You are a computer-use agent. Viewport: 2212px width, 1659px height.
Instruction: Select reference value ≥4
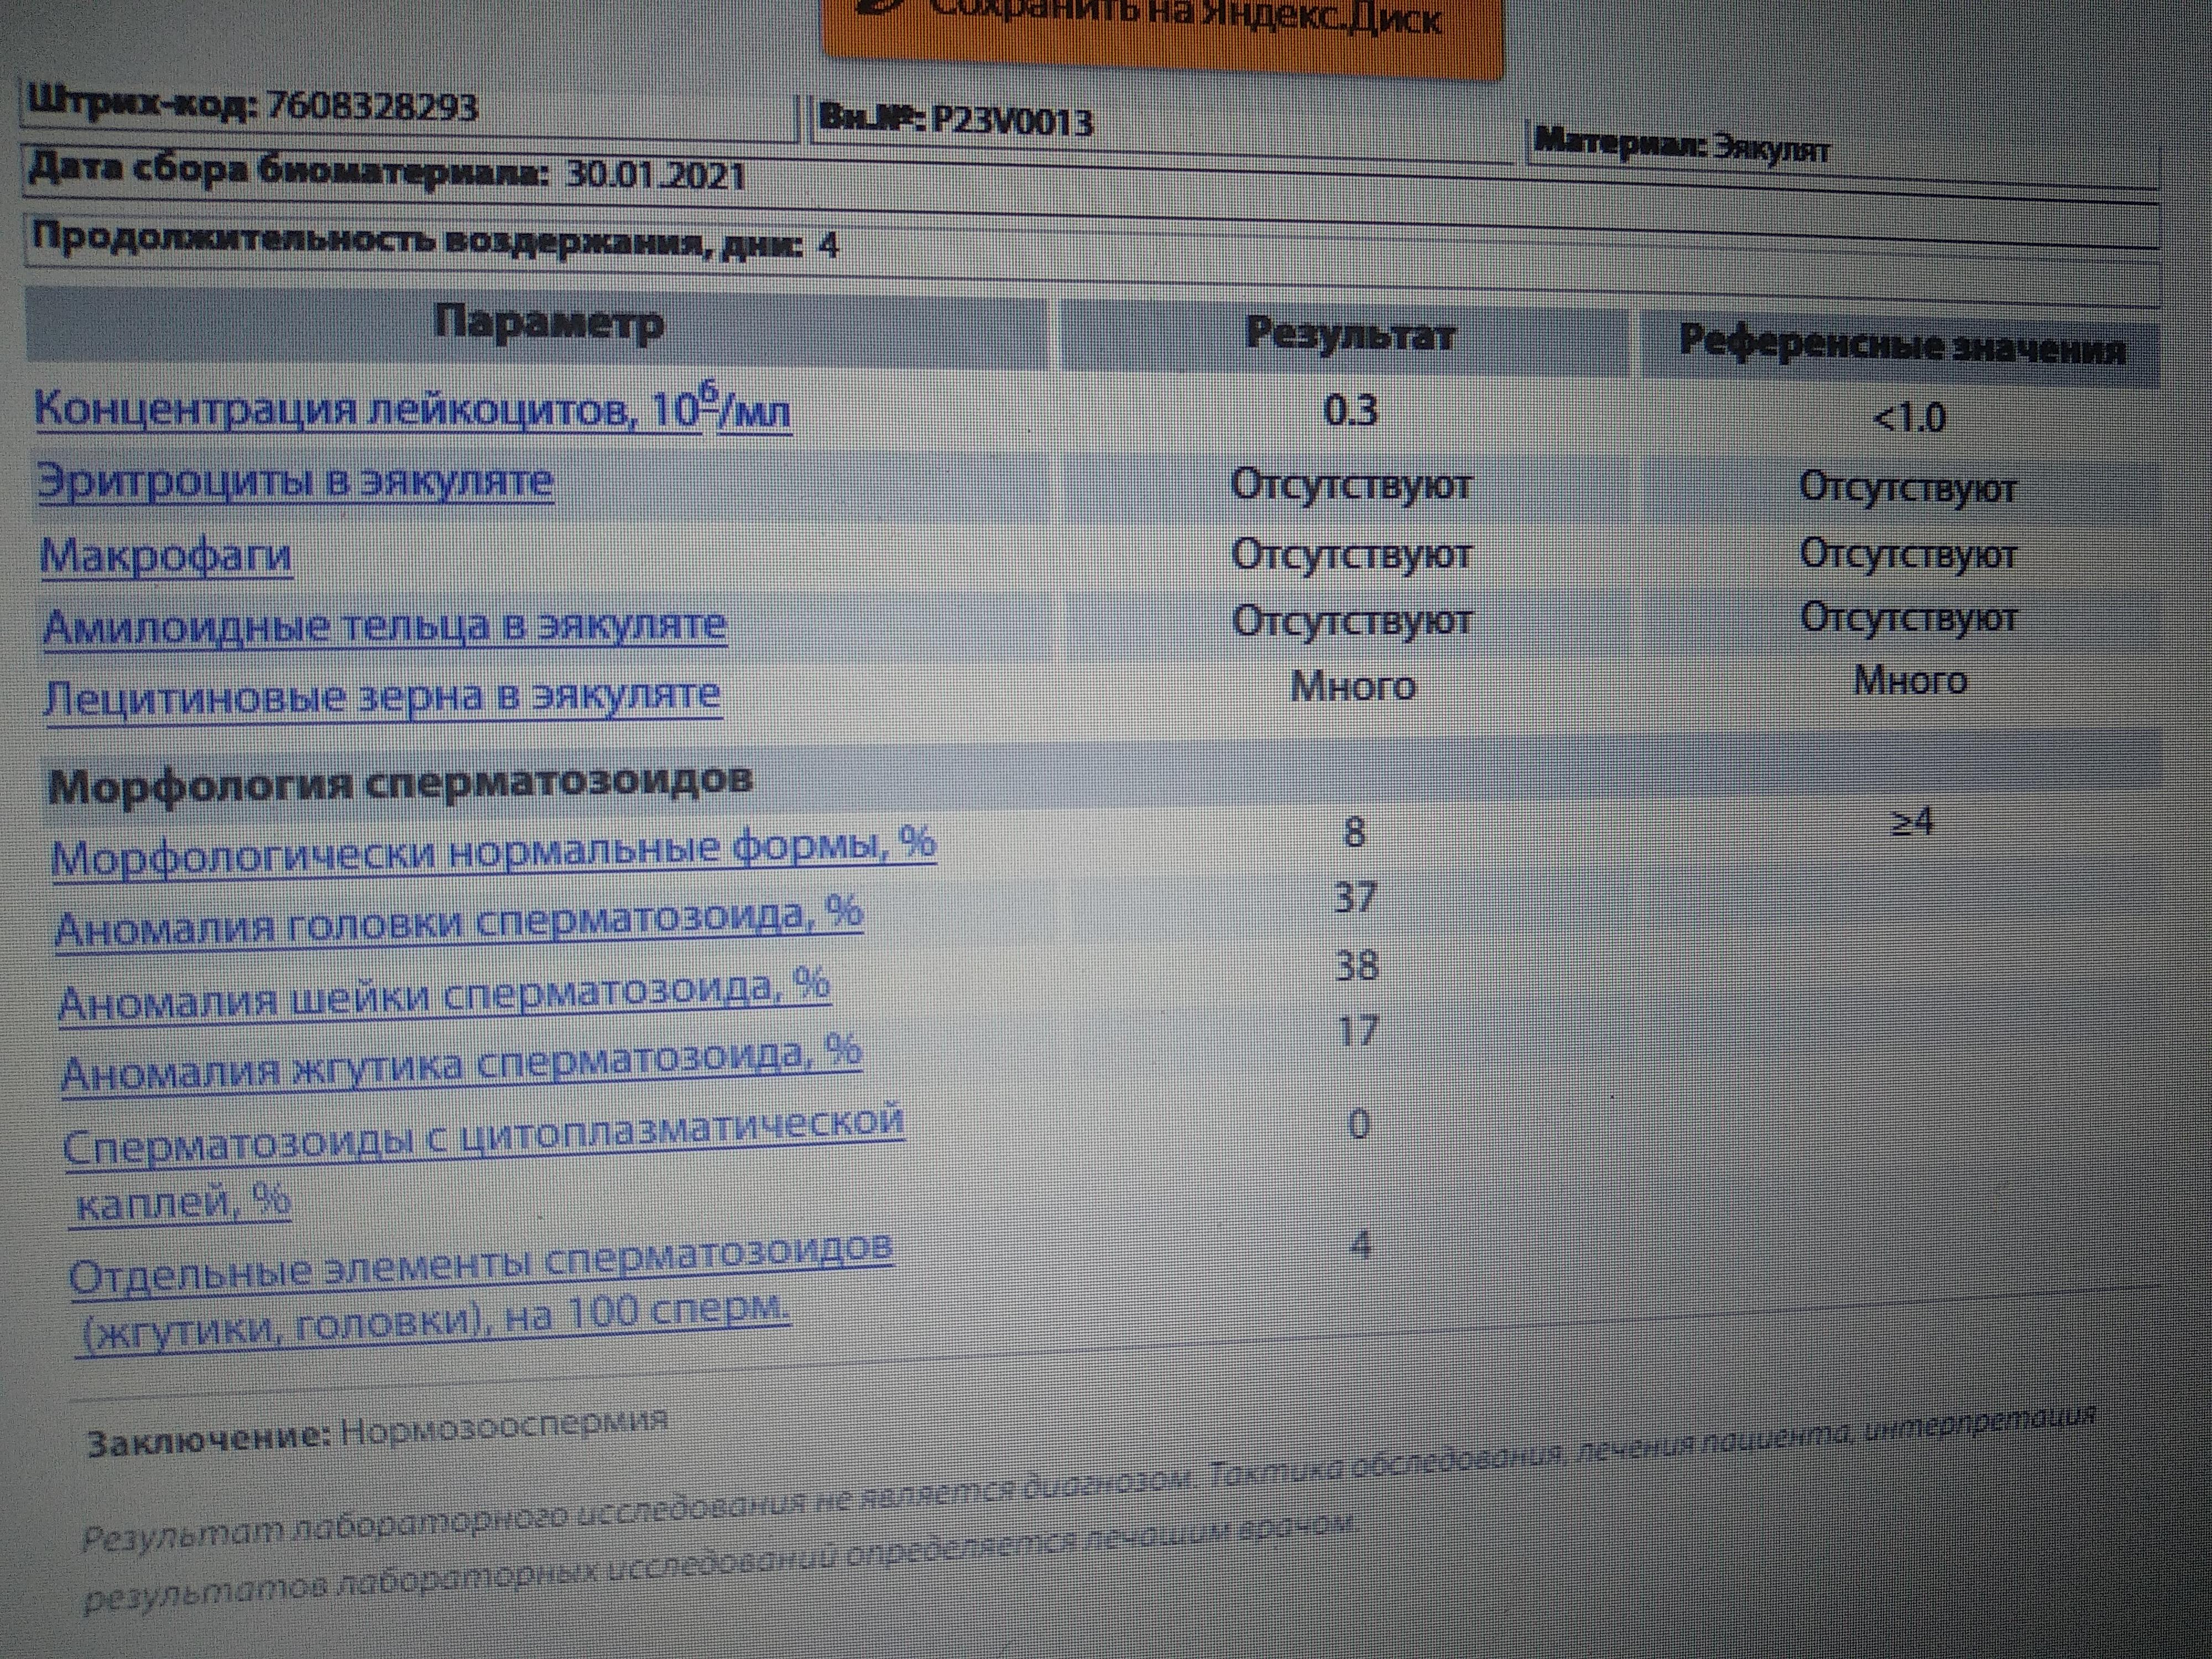(x=1913, y=822)
